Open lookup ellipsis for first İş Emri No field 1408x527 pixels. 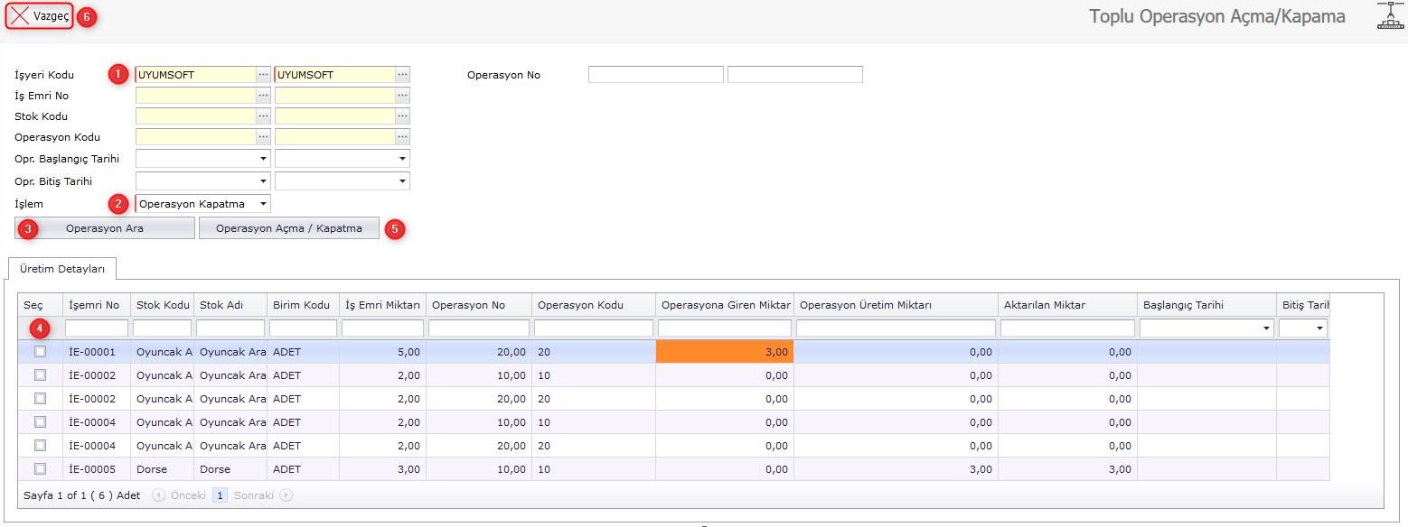(263, 96)
